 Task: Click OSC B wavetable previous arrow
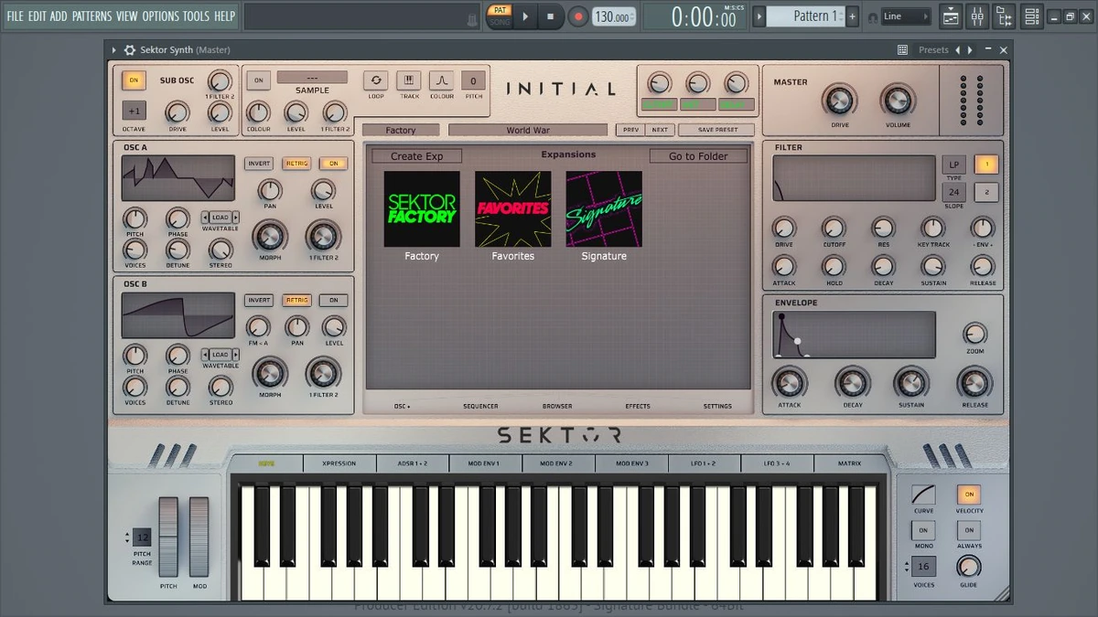[x=206, y=355]
